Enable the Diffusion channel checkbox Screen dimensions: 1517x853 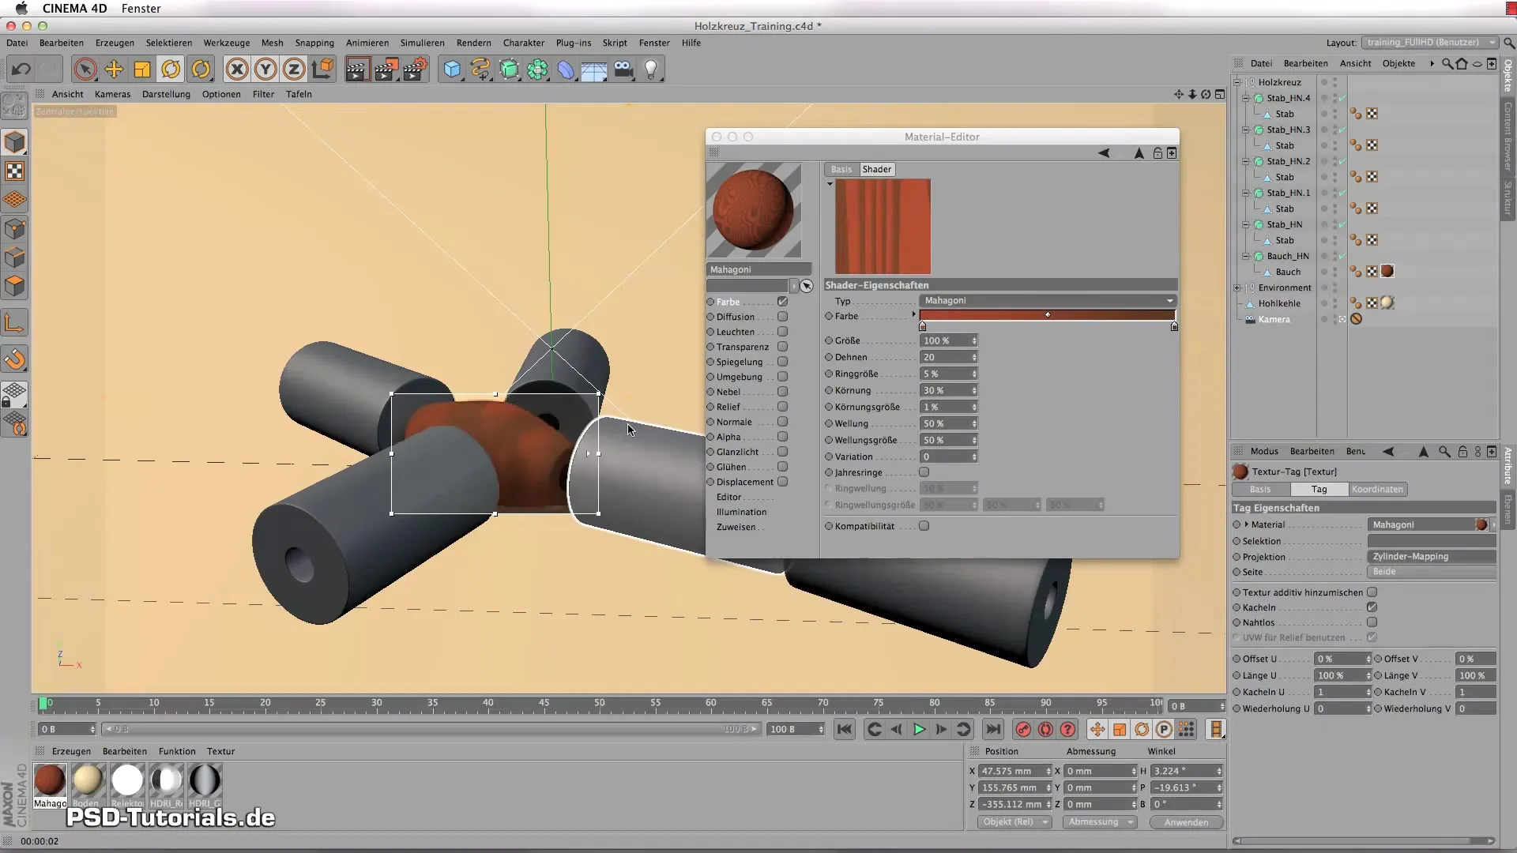(782, 317)
